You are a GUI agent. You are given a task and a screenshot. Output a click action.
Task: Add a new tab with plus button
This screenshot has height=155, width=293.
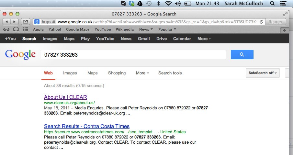pyautogui.click(x=284, y=30)
